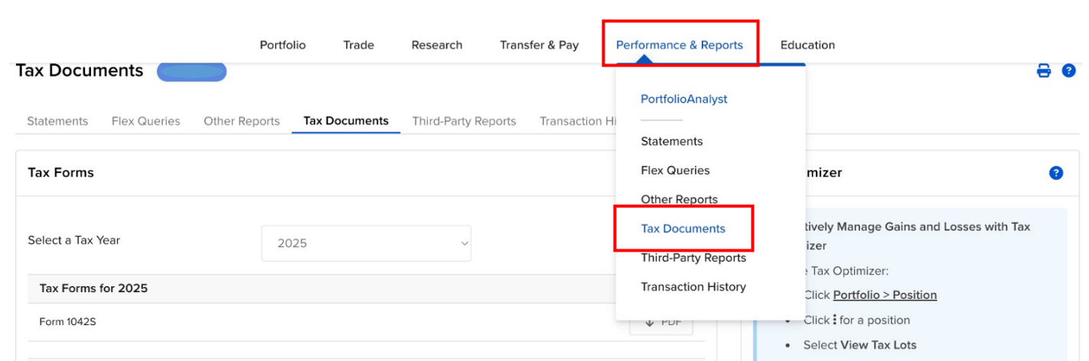Switch to the Statements tab
This screenshot has width=1089, height=361.
57,121
